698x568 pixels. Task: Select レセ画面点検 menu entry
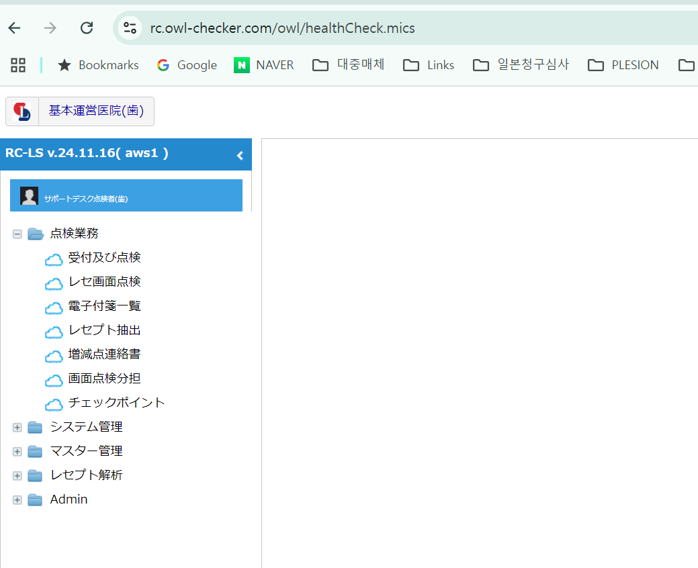[104, 282]
